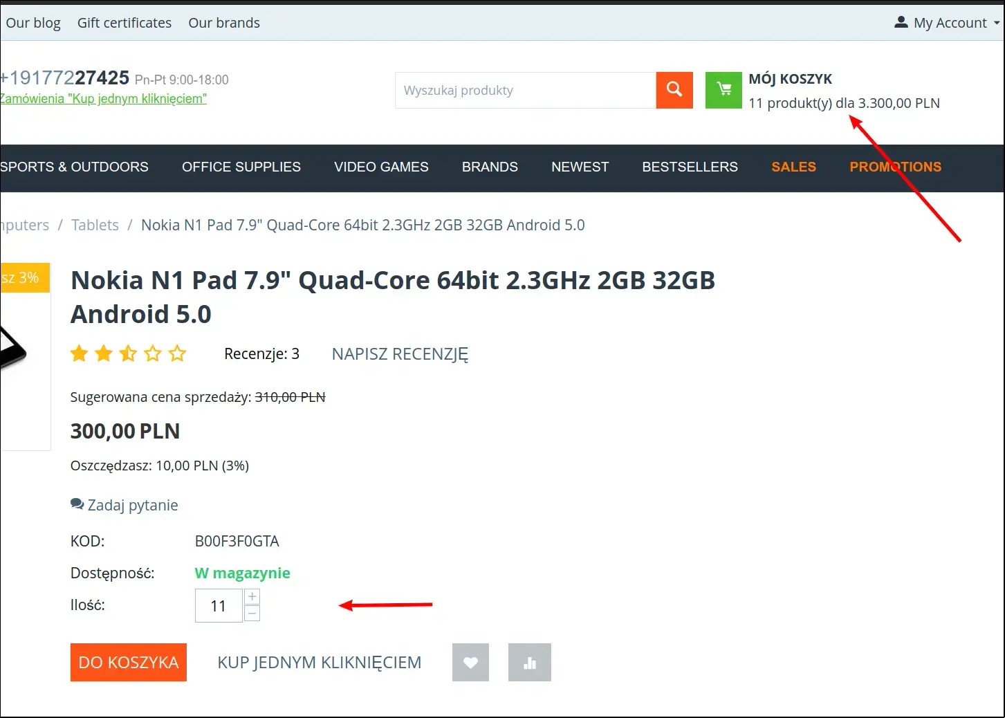
Task: Click the Nokia N1 Pad product title
Action: click(393, 297)
